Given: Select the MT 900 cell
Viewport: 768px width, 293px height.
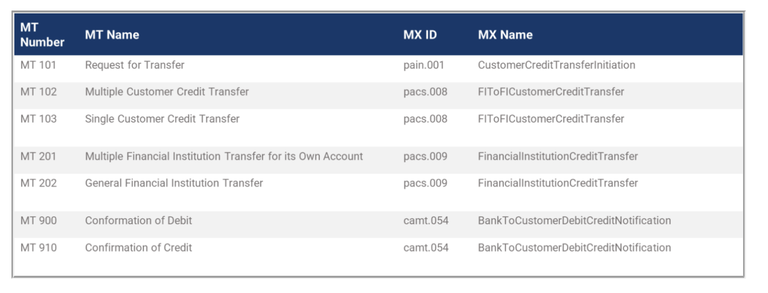Looking at the screenshot, I should coord(38,220).
